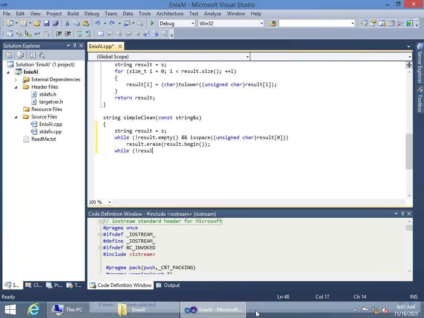Toggle Show All Files in Solution Explorer

click(x=21, y=55)
